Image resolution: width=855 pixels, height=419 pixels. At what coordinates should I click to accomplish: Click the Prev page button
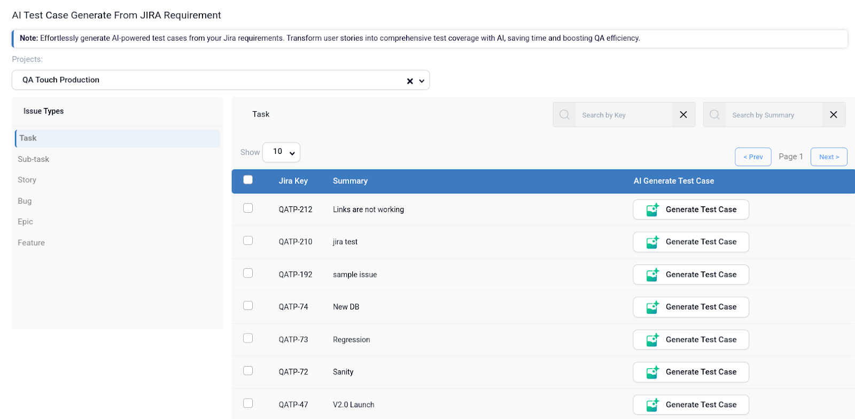753,157
